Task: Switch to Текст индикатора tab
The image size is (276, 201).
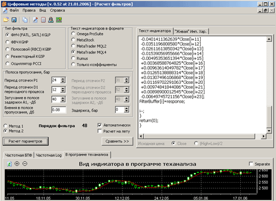Action: click(x=155, y=31)
